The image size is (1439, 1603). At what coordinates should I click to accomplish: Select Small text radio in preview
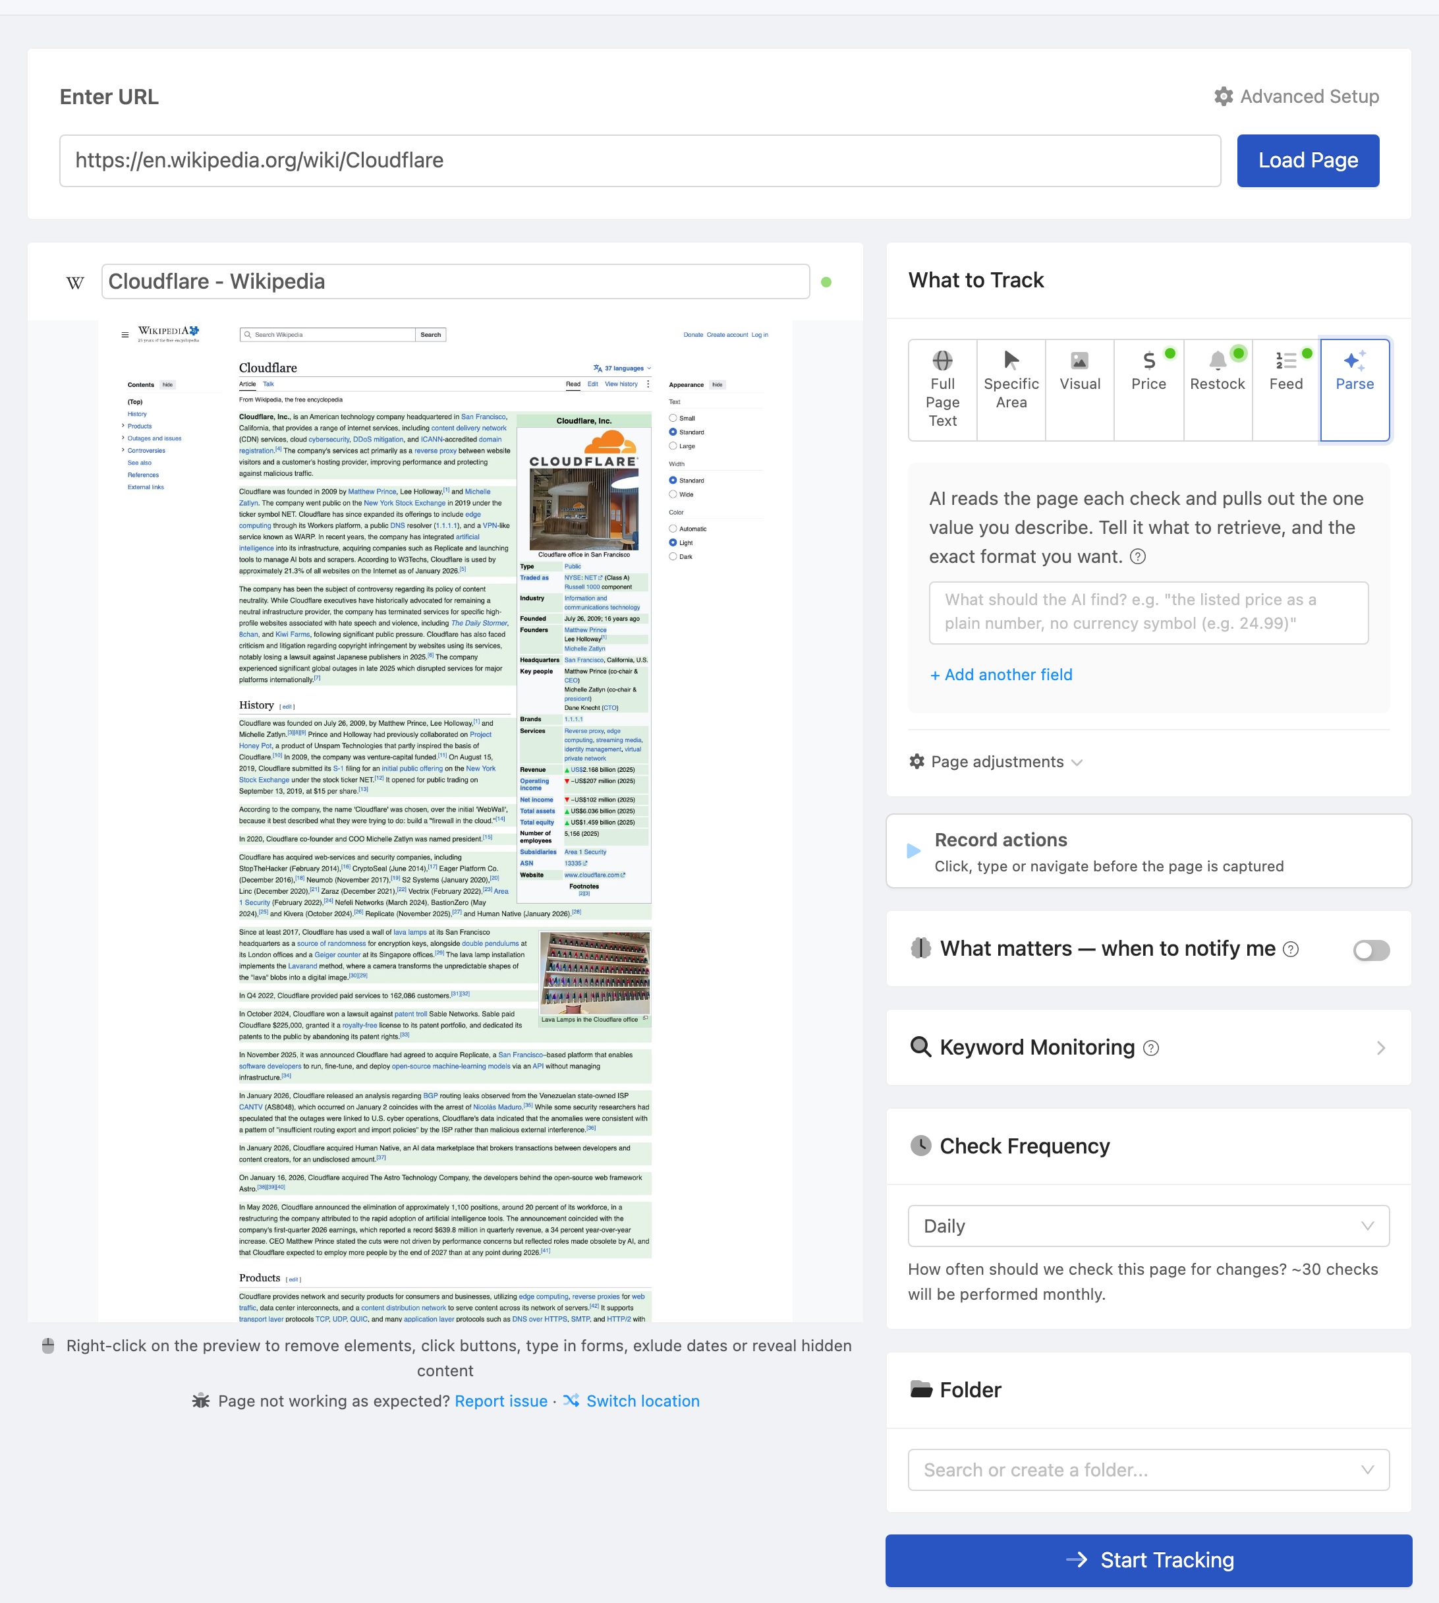pos(673,417)
